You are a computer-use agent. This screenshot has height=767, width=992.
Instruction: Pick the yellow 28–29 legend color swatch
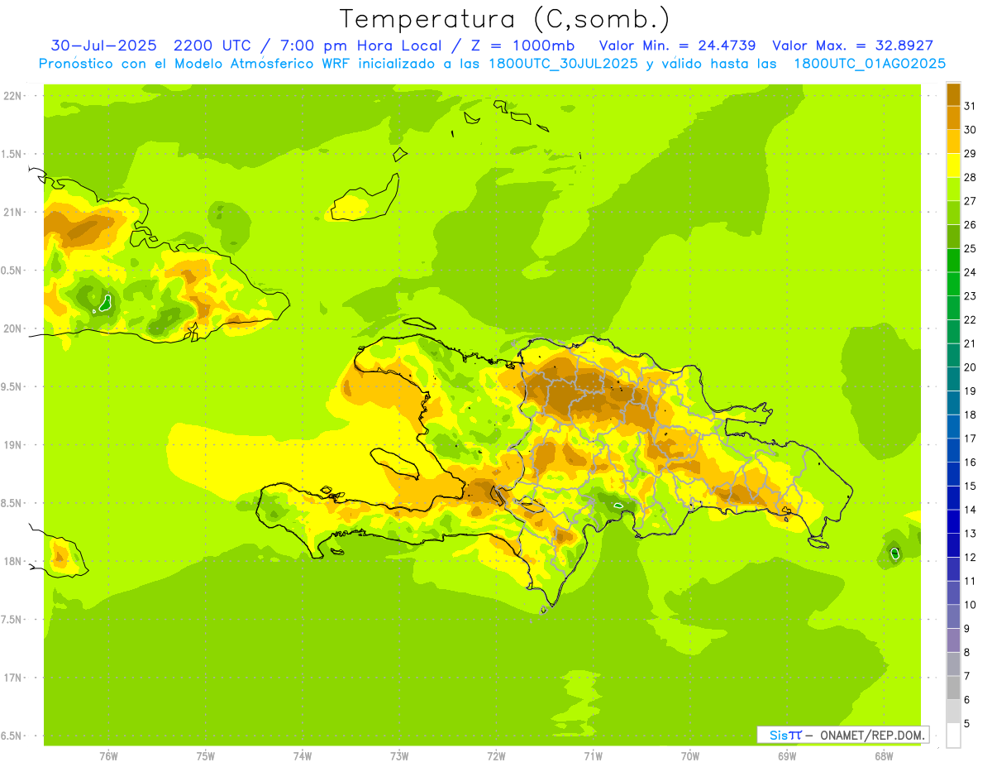(x=953, y=165)
